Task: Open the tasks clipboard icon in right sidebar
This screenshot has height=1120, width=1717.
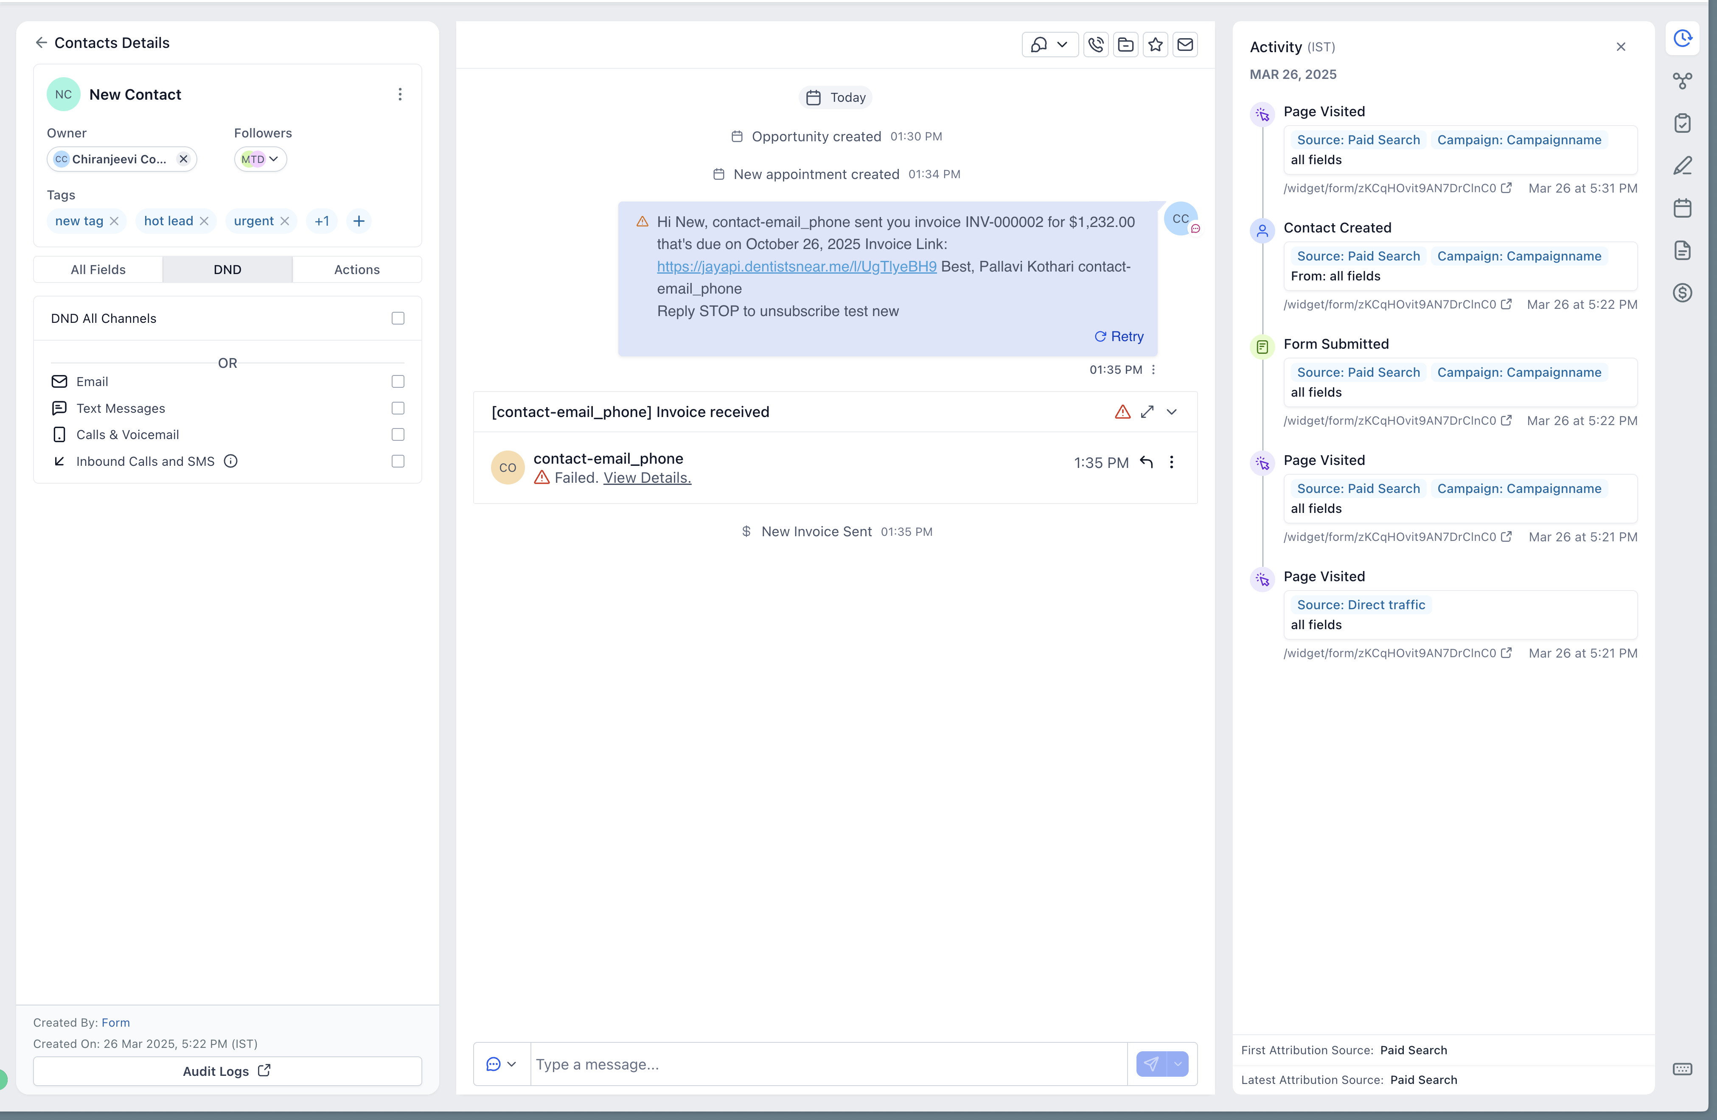Action: [x=1682, y=123]
